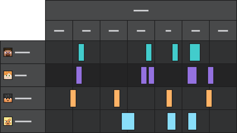Select the last column header
The height and width of the screenshot is (133, 237).
click(x=223, y=31)
